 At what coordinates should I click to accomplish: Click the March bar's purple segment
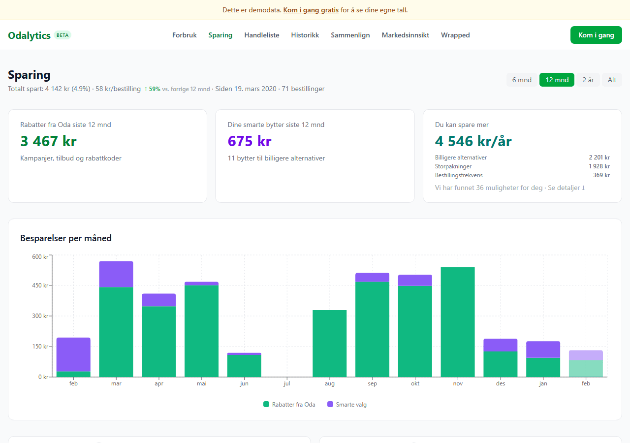pos(116,274)
